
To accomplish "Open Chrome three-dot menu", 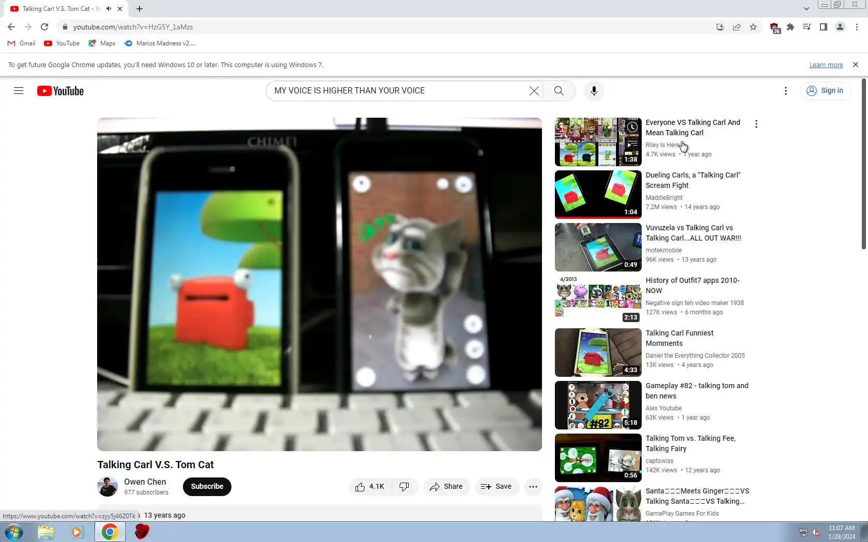I will (857, 27).
